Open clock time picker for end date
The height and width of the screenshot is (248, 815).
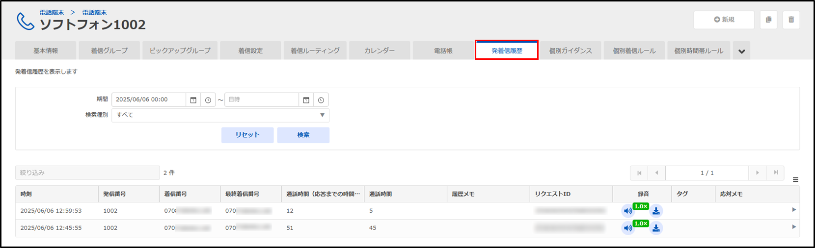click(x=321, y=100)
